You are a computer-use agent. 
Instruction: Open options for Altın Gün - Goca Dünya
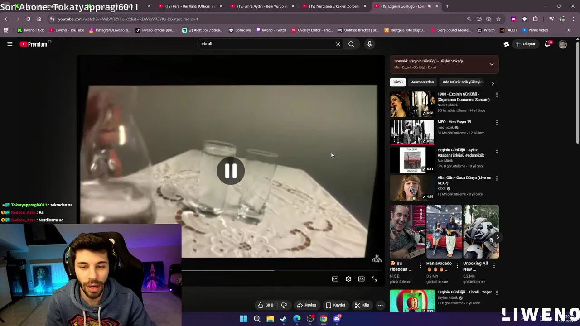coord(497,178)
